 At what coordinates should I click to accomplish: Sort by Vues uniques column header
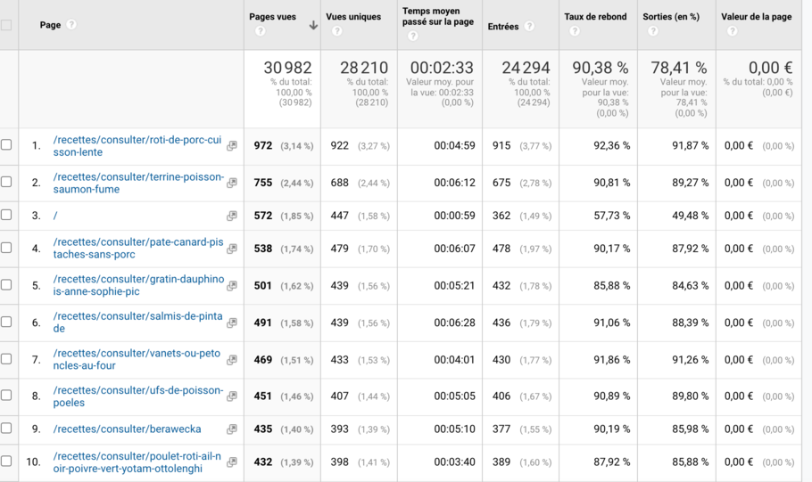click(353, 17)
